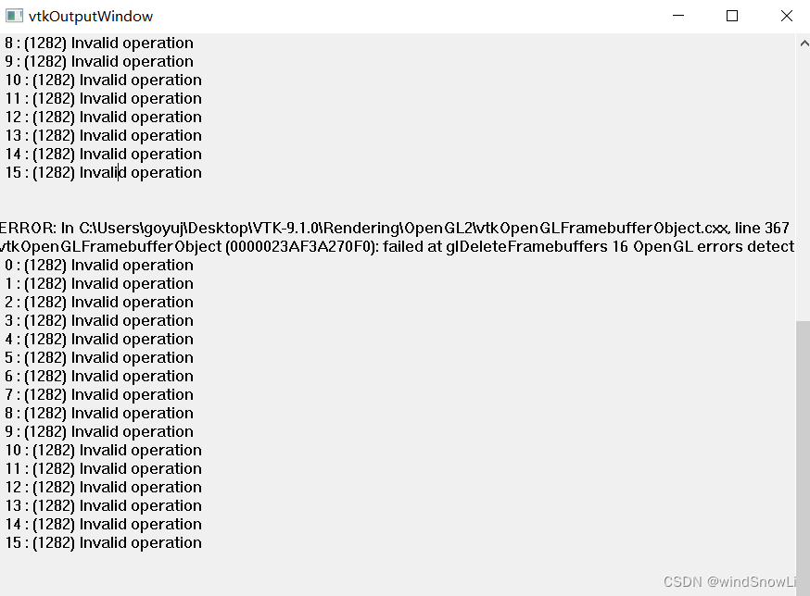Select the glDeleteFramebuffers failure message
Viewport: 810px width, 596px height.
coord(399,246)
